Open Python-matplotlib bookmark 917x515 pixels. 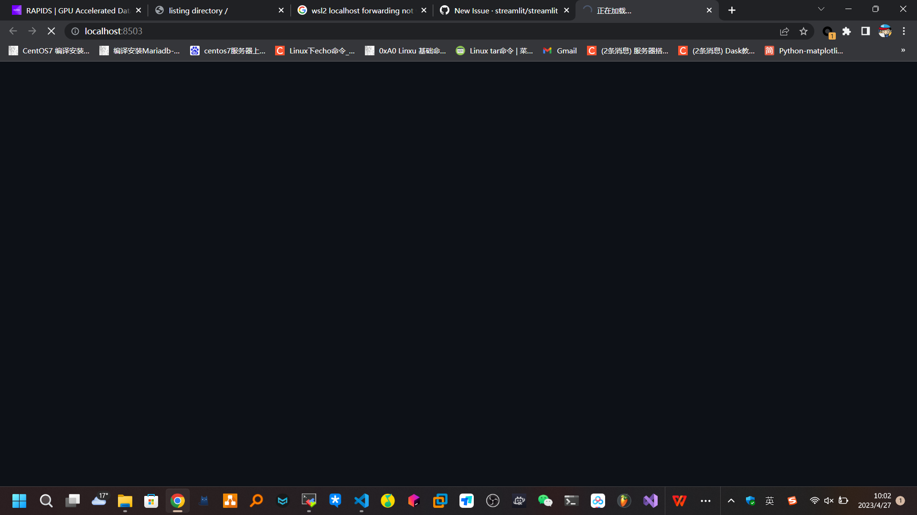(x=804, y=51)
